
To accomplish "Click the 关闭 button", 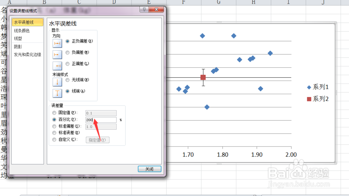I will 149,169.
